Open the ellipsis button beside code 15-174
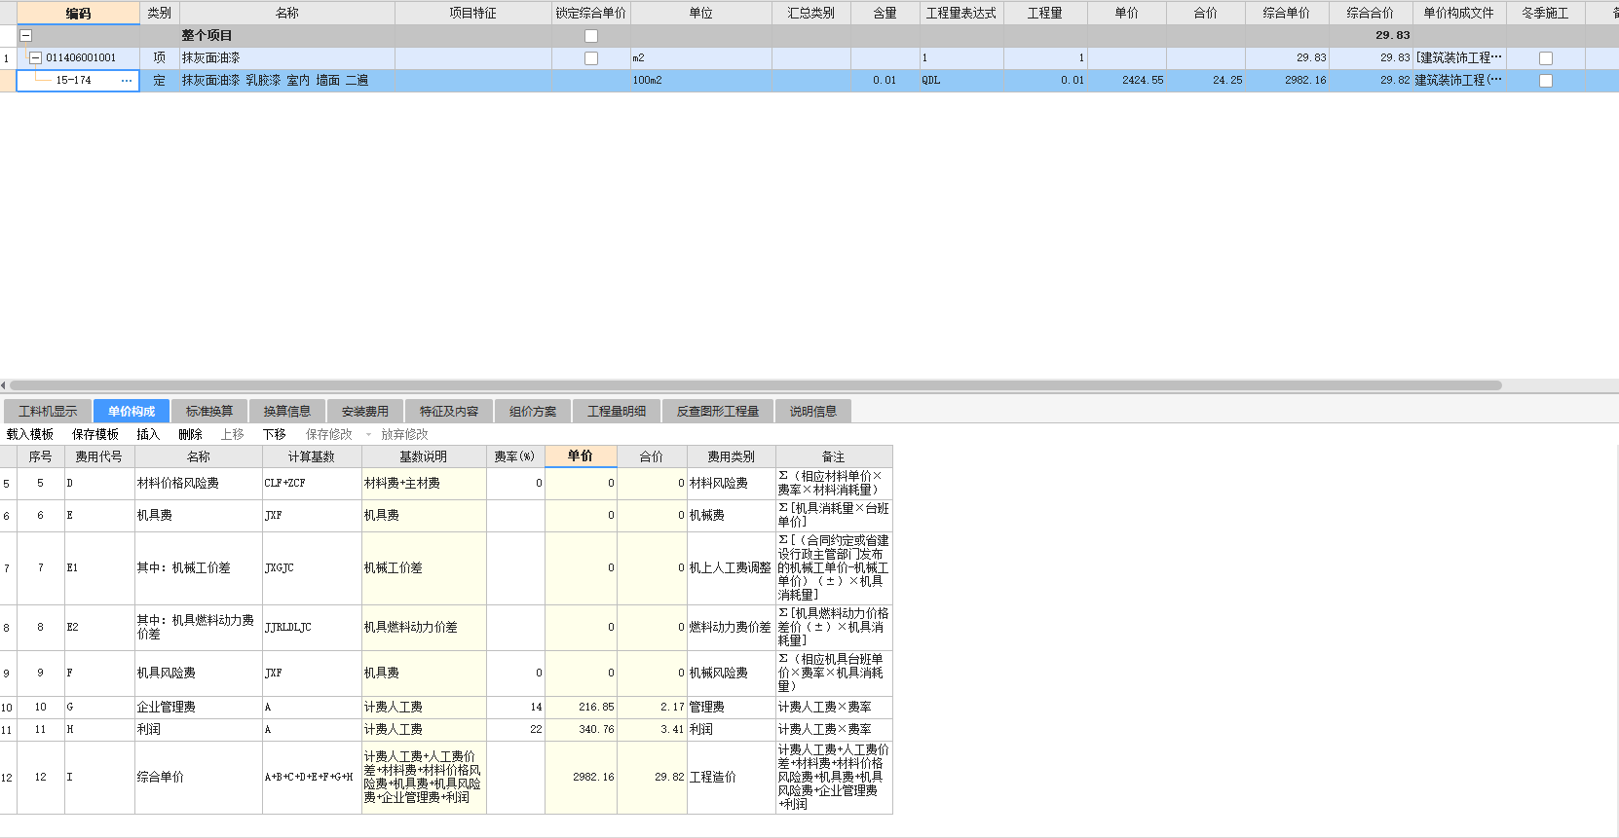 (x=127, y=81)
